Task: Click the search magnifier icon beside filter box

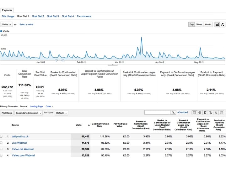Action: pos(173,113)
